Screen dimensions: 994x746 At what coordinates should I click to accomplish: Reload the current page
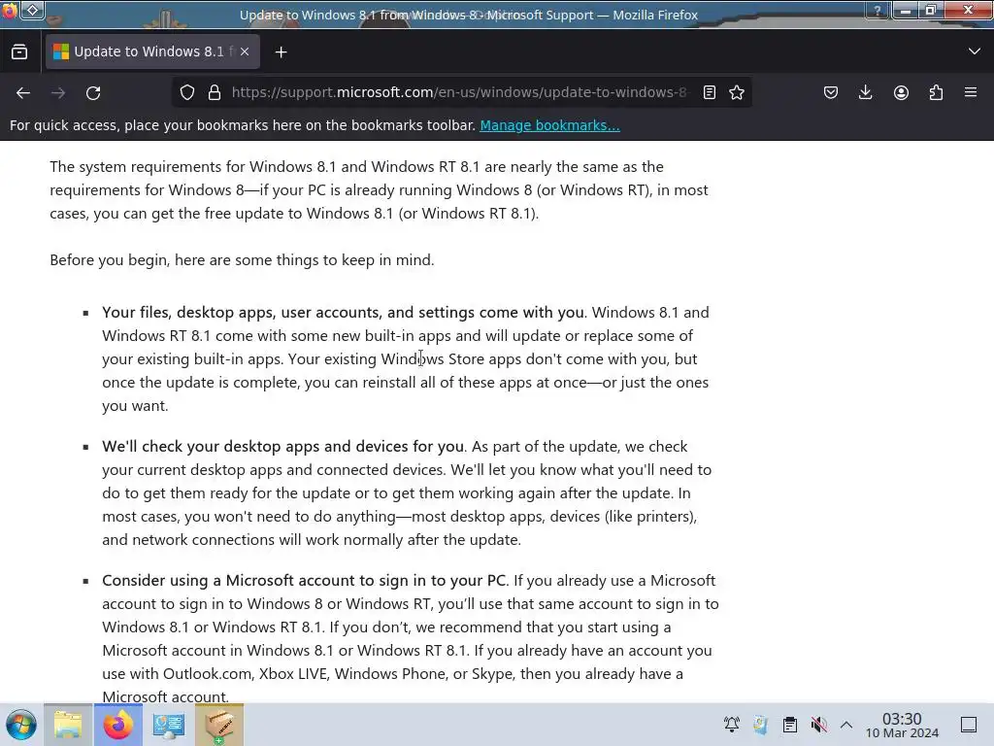(93, 92)
